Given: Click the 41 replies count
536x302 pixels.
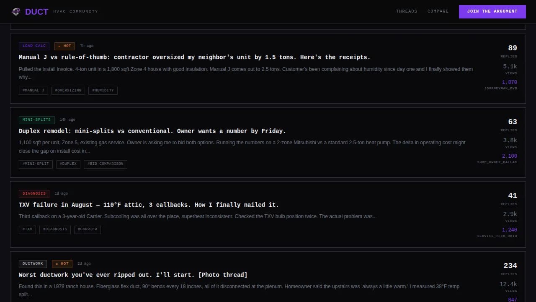Looking at the screenshot, I should (x=513, y=195).
